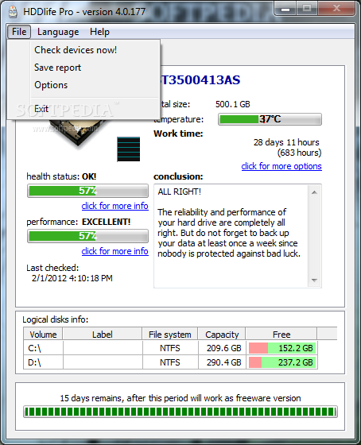
Task: Click the 152.2 GB free space bar
Action: pos(282,348)
